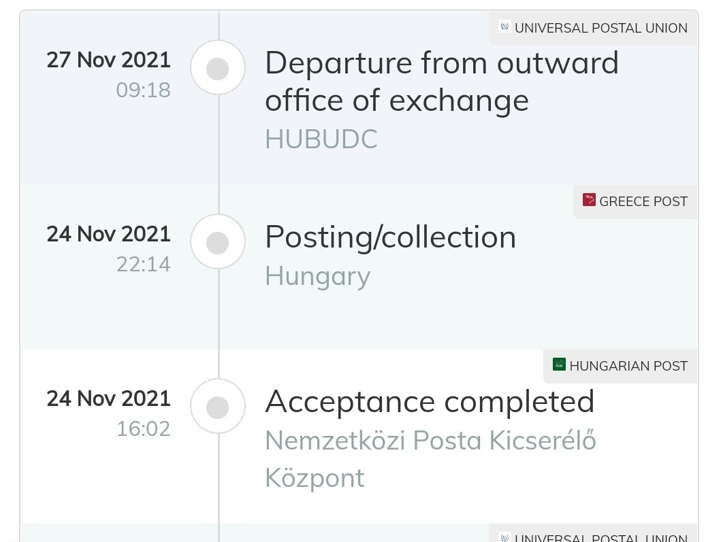Click the Universal Postal Union logo icon
This screenshot has width=721, height=542.
click(x=504, y=27)
